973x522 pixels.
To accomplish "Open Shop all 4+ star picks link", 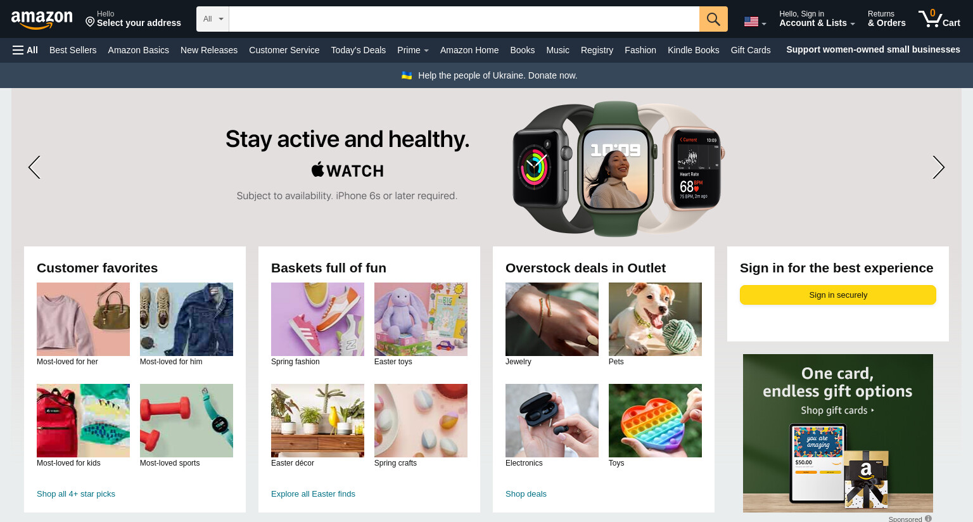I will tap(76, 494).
